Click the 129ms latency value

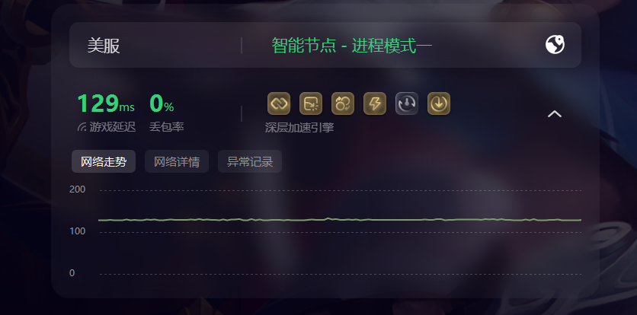point(106,103)
